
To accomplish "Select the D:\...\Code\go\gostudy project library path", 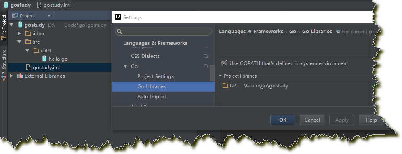I will click(x=259, y=85).
